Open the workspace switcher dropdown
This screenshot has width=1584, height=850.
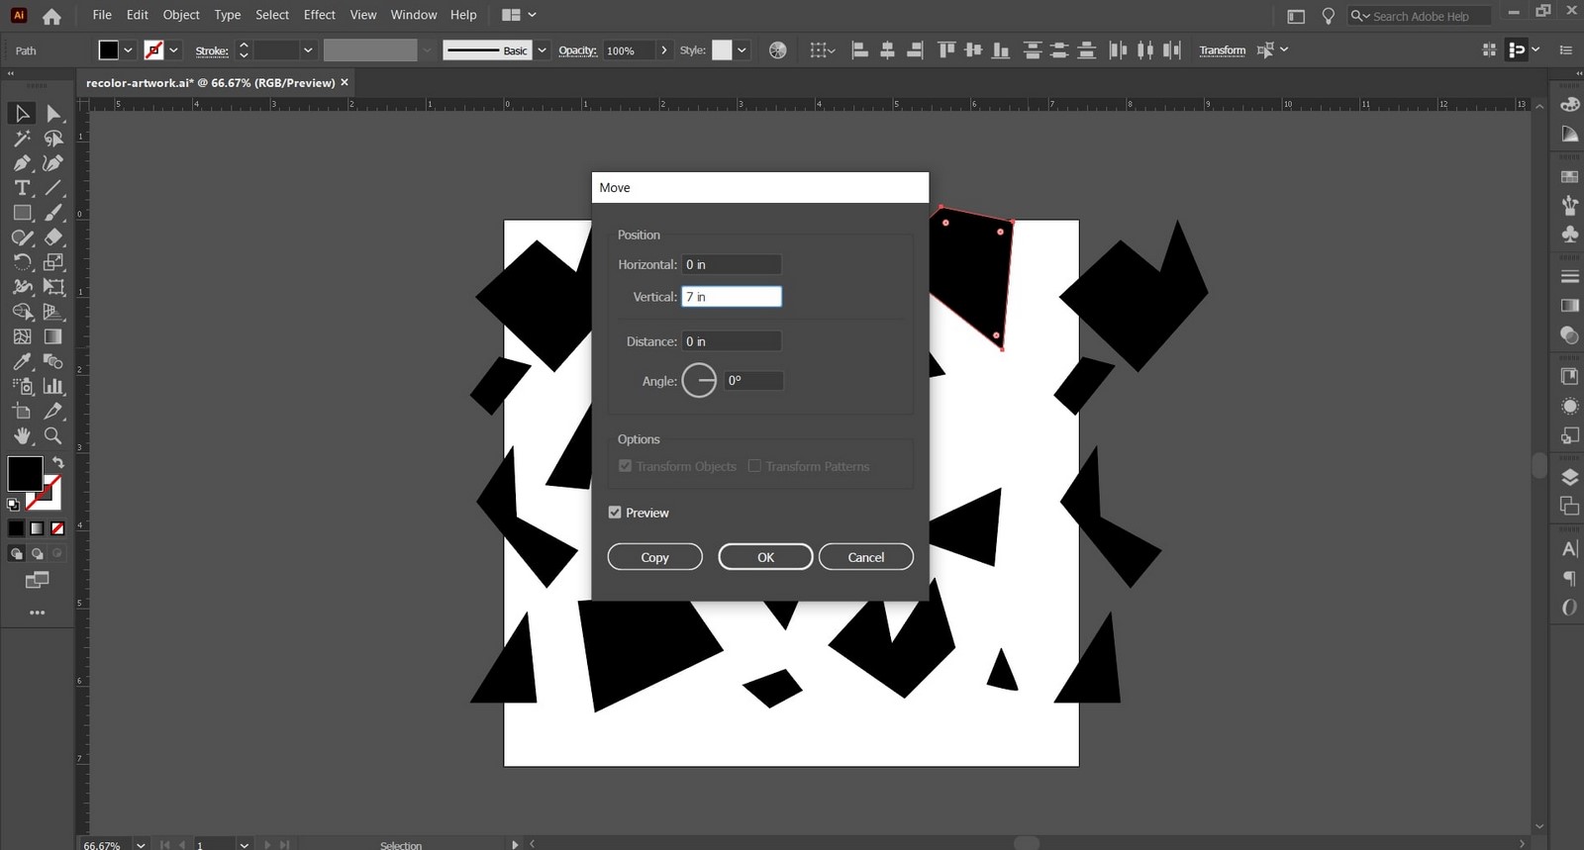(x=519, y=15)
